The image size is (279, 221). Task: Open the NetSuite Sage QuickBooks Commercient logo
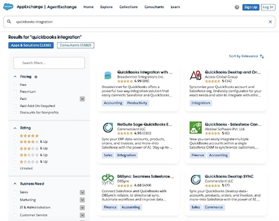point(108,127)
